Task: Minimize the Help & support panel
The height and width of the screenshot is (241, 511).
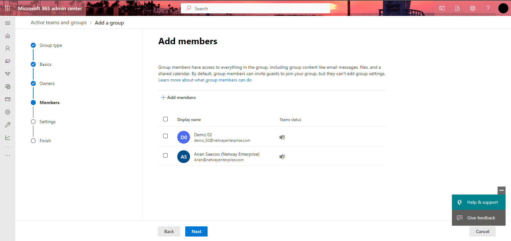Action: click(x=501, y=190)
